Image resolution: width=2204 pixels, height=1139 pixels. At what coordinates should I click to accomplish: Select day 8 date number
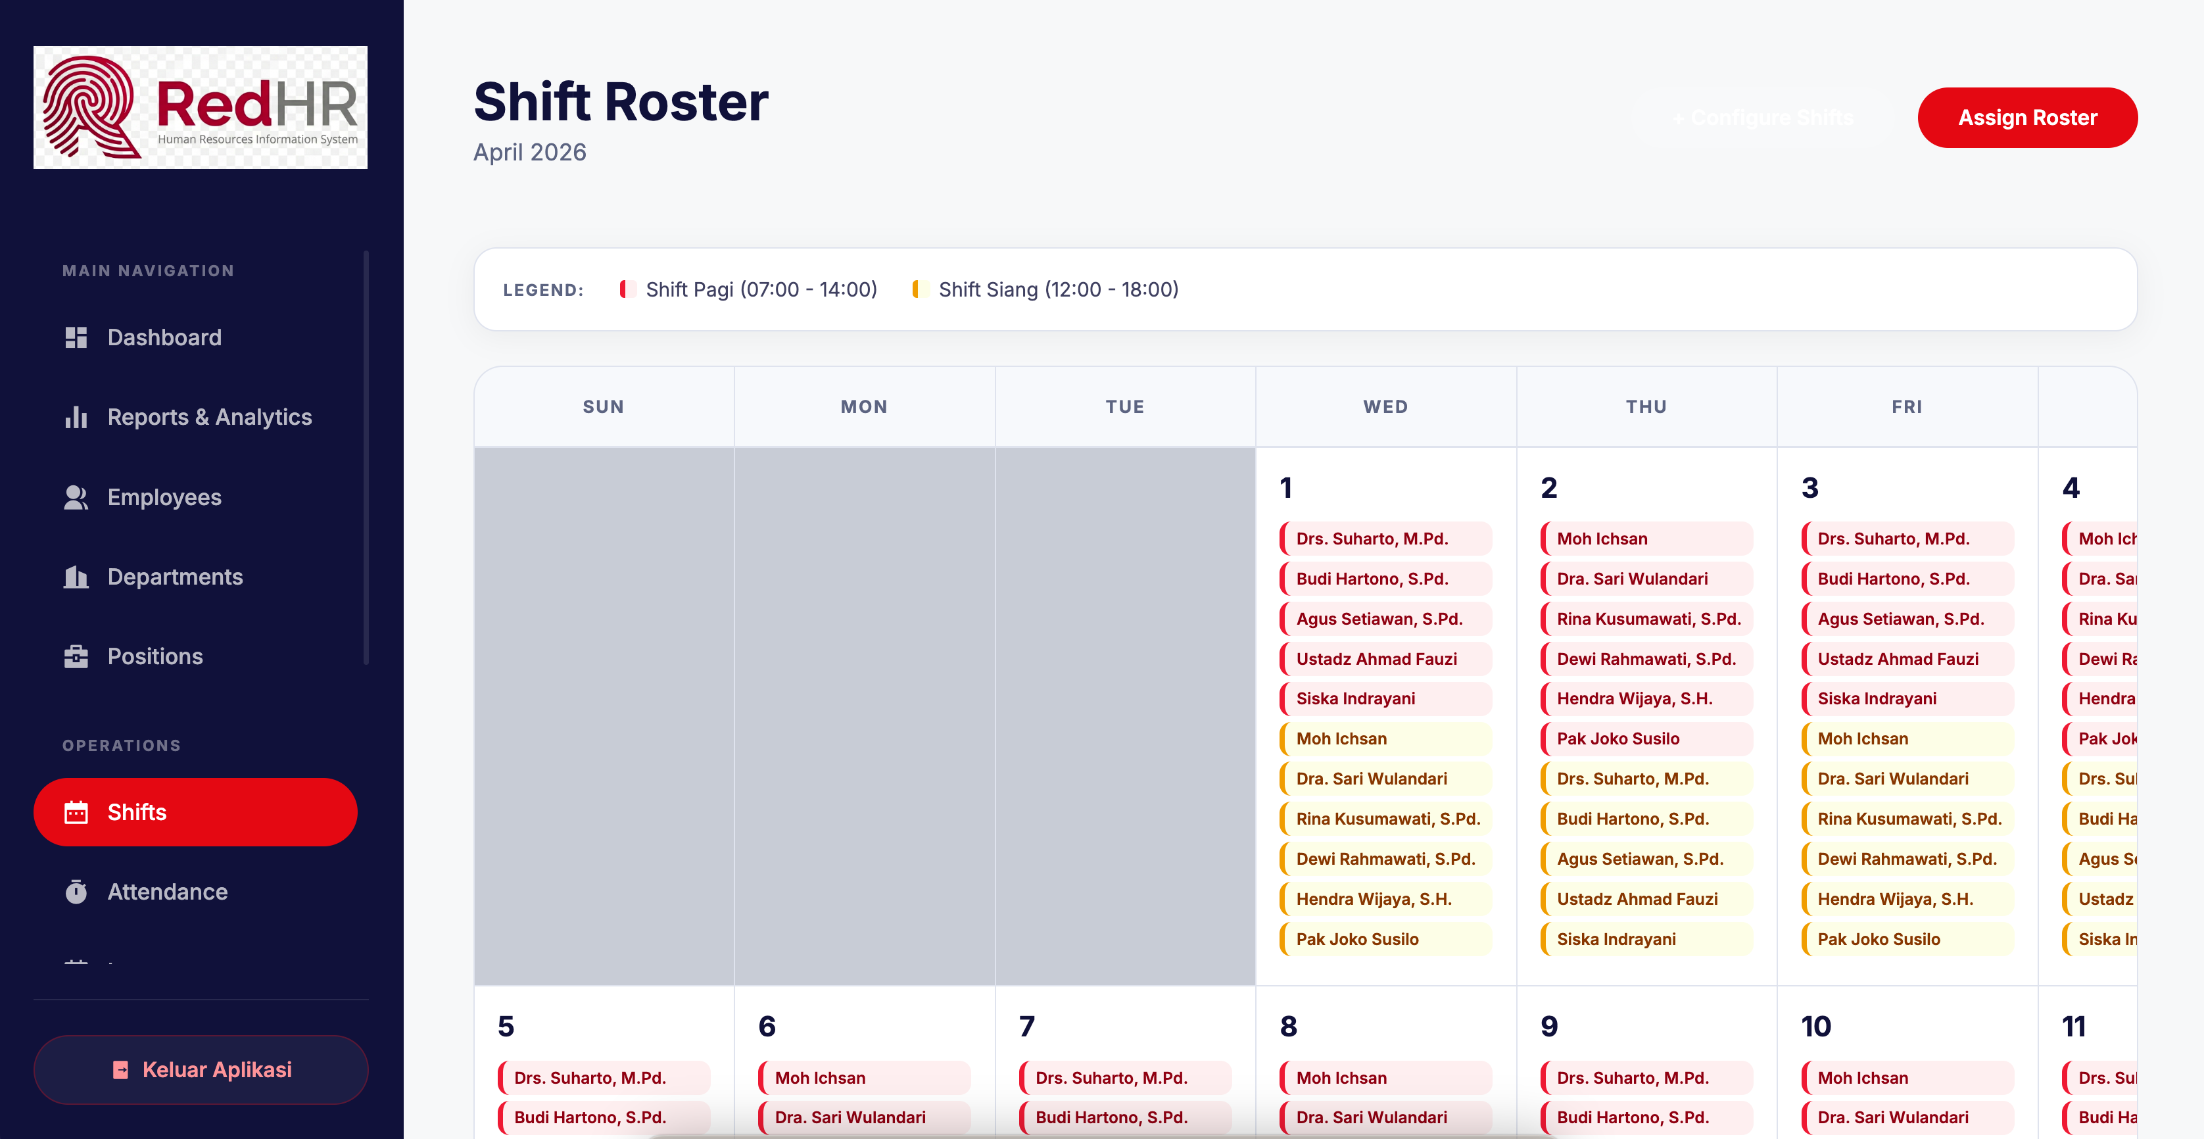[1287, 1026]
